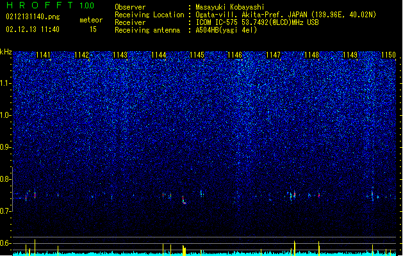The width and height of the screenshot is (403, 256).
Task: Click the gray frequency range bar near 0.8 kHz
Action: point(12,189)
